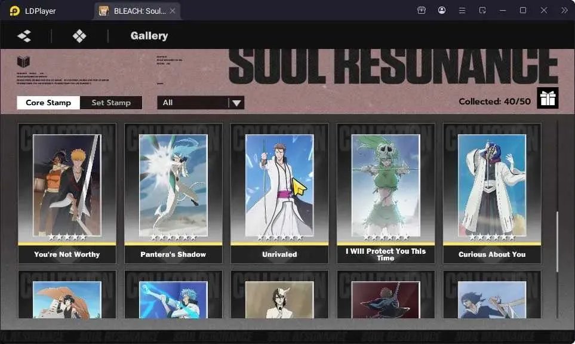The height and width of the screenshot is (344, 575).
Task: Expand the sidebar double-chevron icon
Action: tap(564, 10)
